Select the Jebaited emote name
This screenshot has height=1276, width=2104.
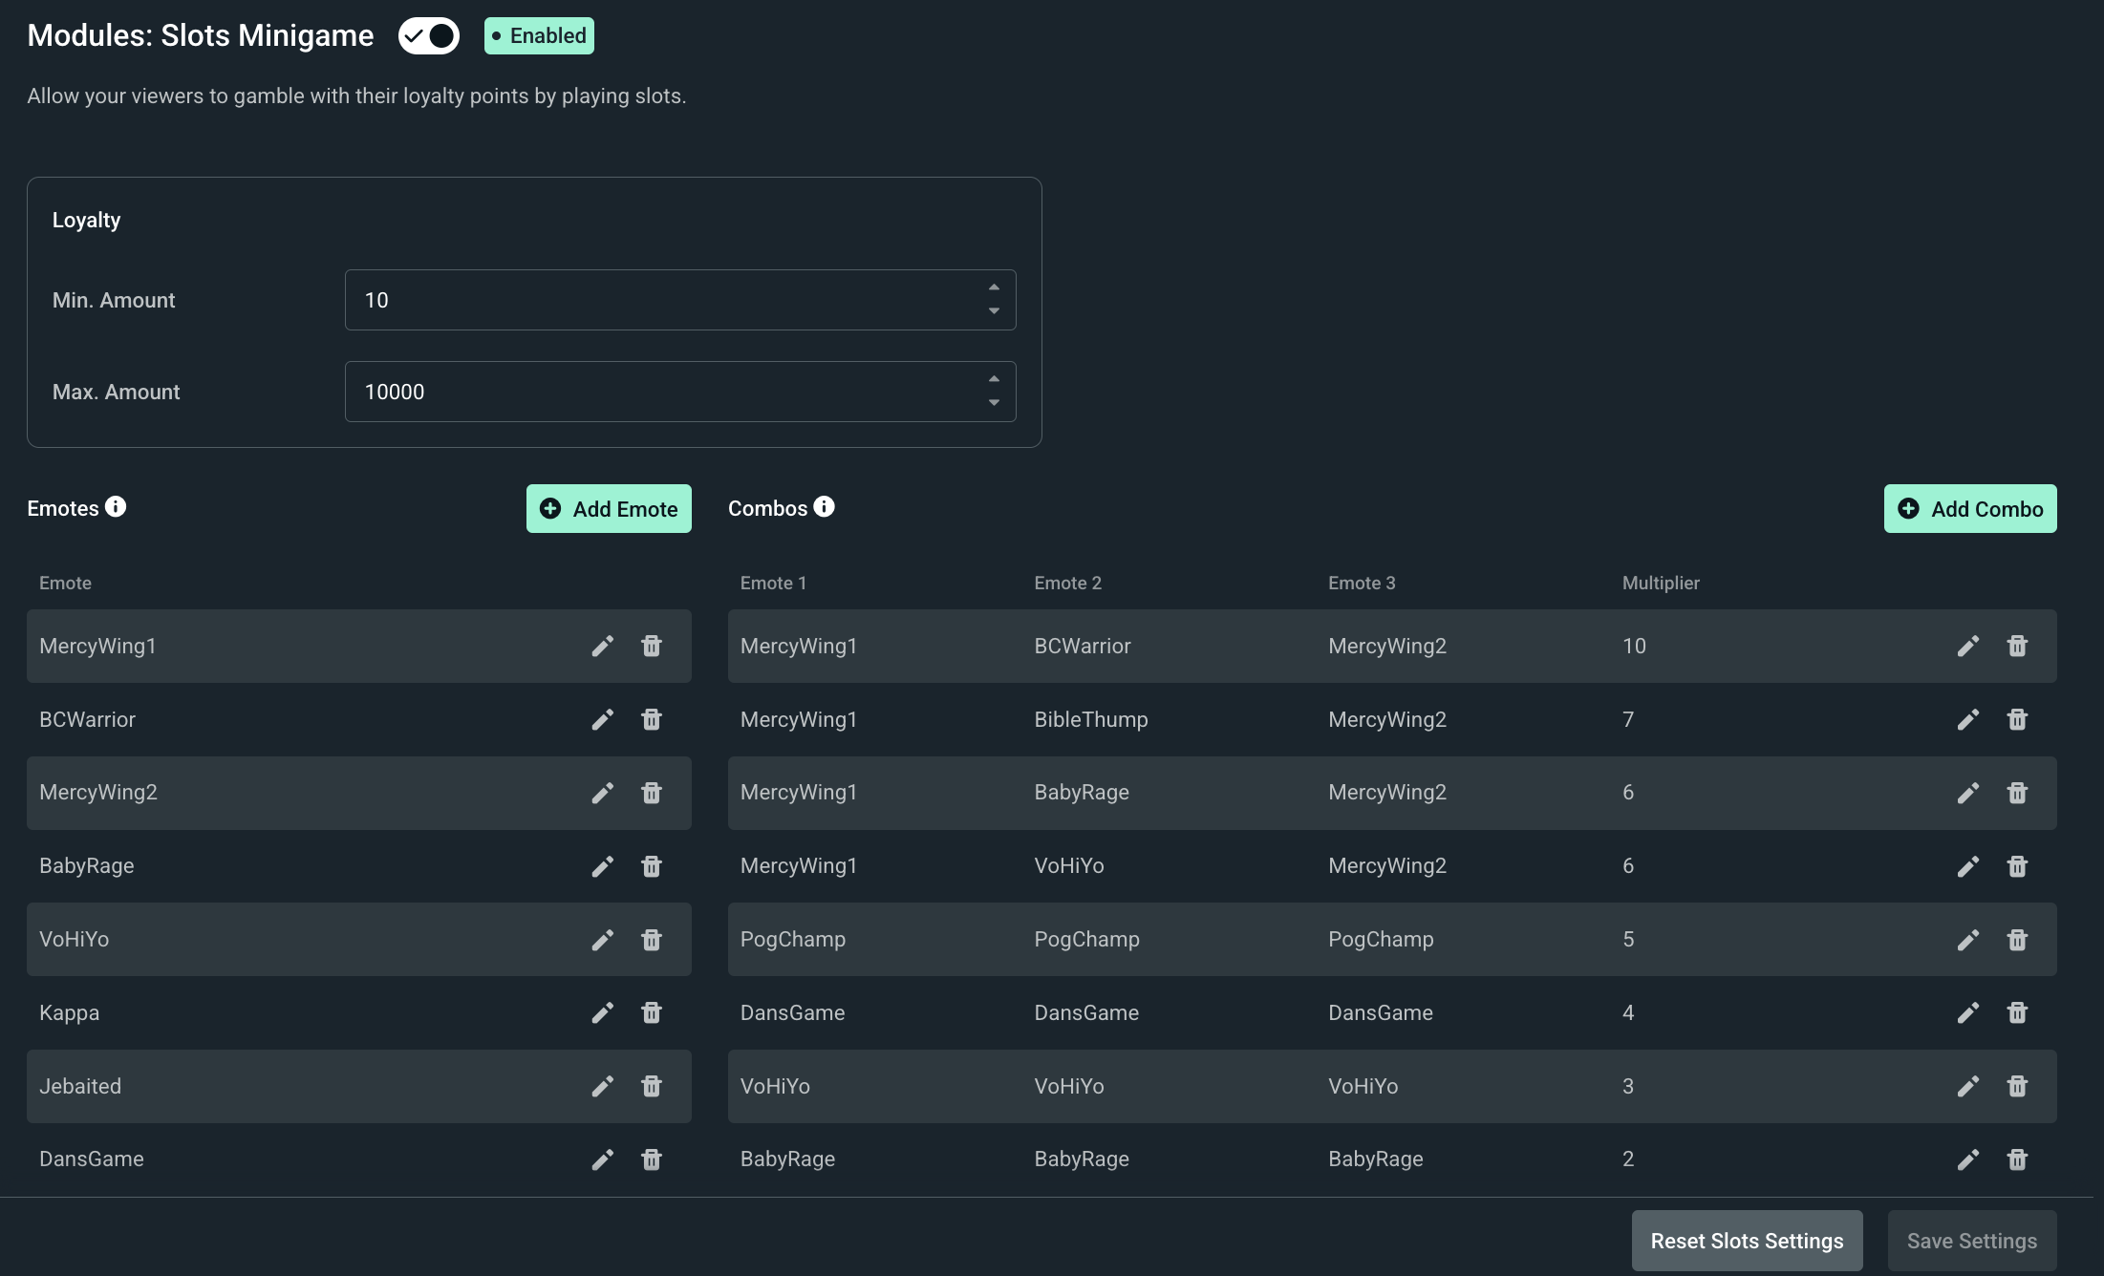pos(80,1086)
